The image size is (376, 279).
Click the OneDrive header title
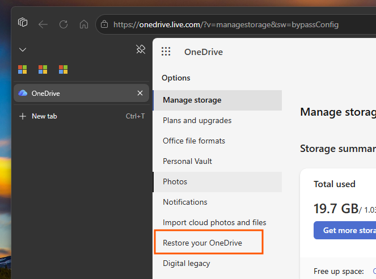pos(204,52)
